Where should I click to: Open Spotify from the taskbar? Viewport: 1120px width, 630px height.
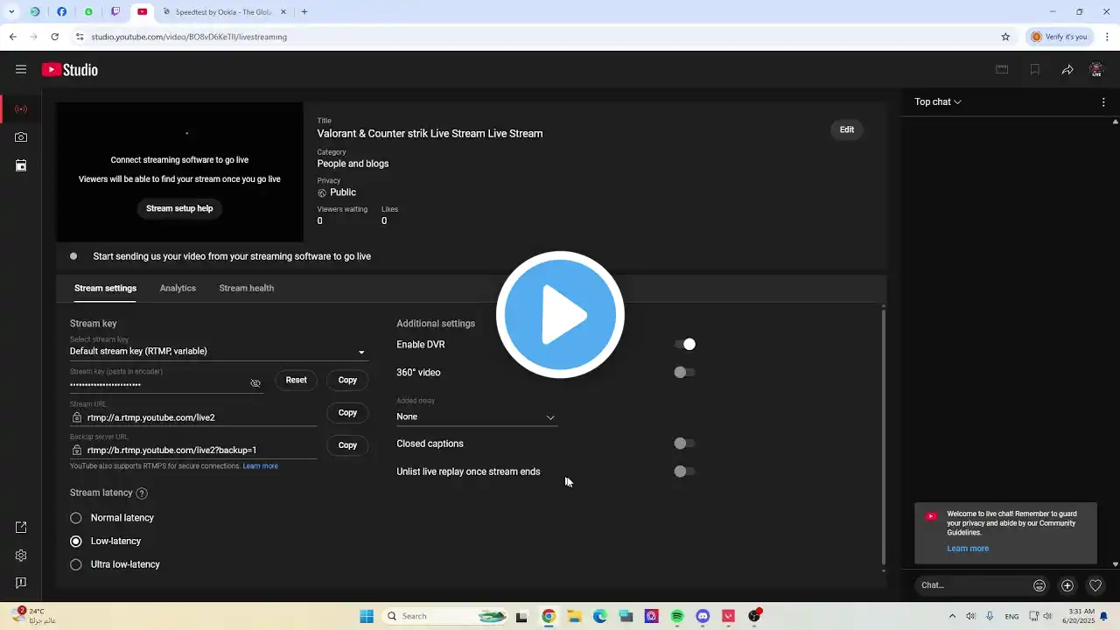coord(677,616)
